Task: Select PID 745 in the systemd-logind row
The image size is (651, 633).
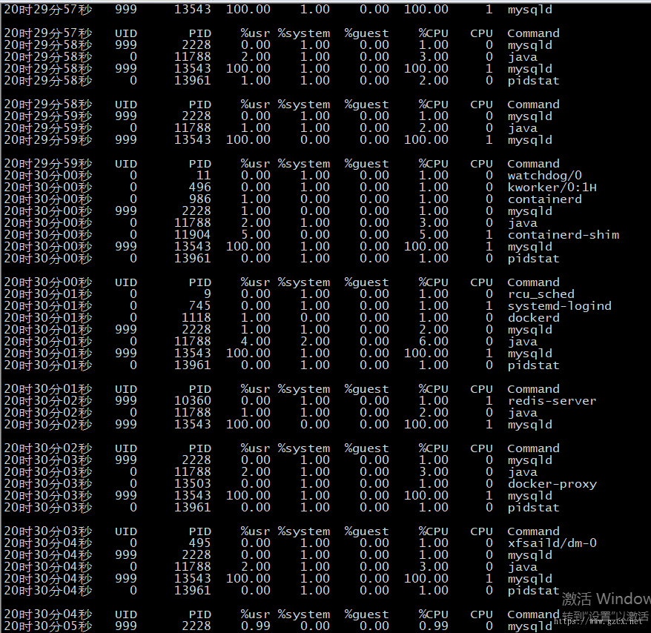Action: point(199,306)
